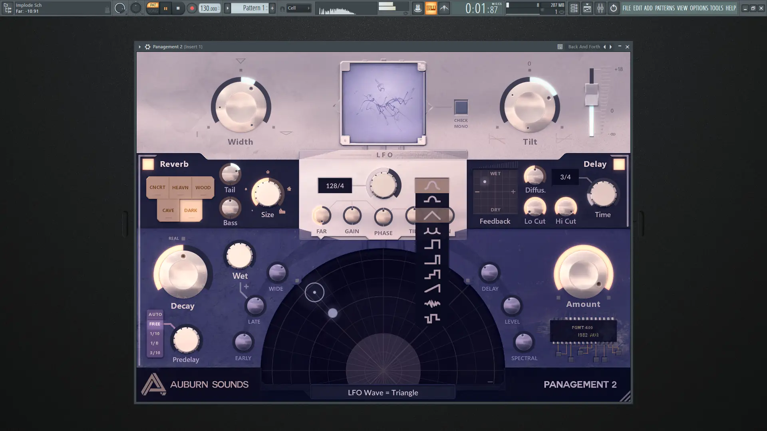Click the record button in transport
Image resolution: width=767 pixels, height=431 pixels.
192,8
